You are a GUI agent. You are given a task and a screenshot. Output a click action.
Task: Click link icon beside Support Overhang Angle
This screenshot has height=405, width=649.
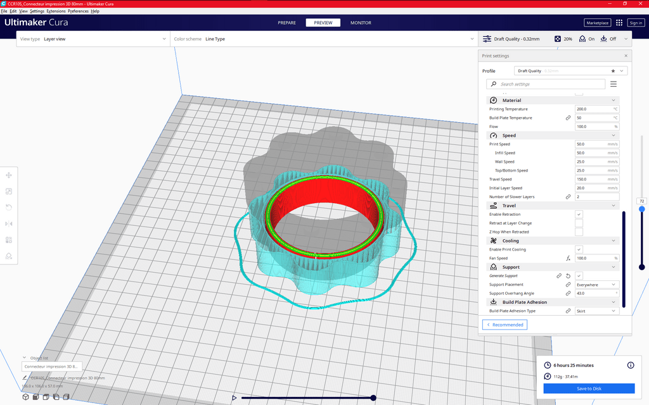click(x=569, y=294)
